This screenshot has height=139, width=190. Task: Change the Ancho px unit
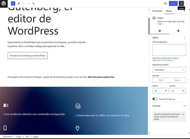click(x=166, y=91)
